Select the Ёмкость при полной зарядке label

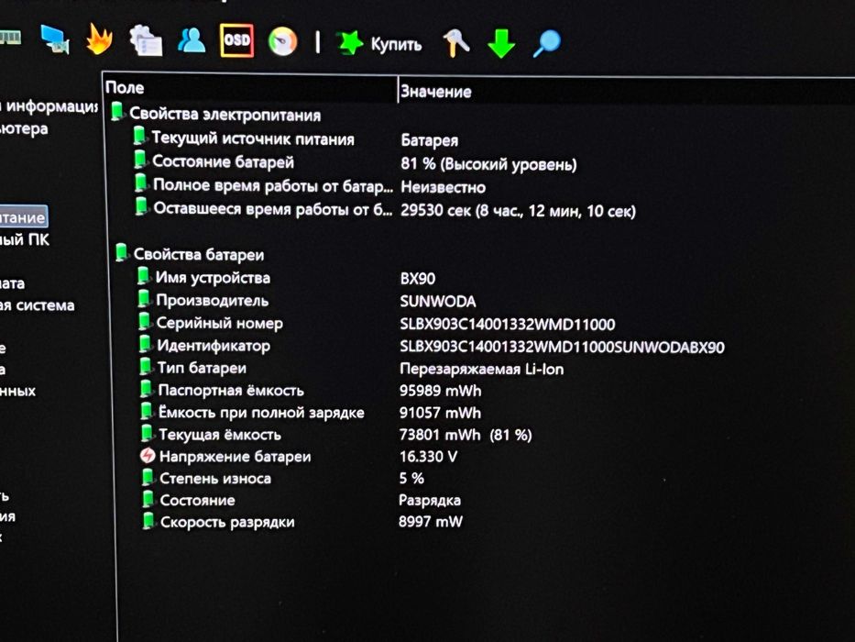[261, 413]
